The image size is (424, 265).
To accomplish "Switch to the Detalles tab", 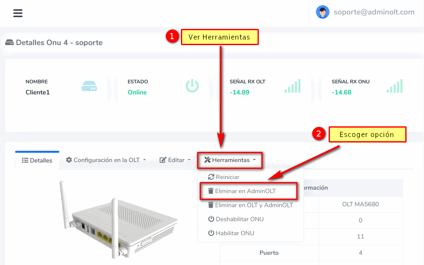I will (x=37, y=160).
